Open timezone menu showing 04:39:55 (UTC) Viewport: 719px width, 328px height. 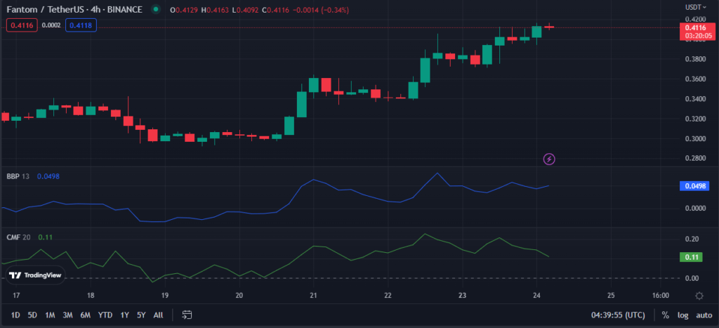(x=618, y=315)
